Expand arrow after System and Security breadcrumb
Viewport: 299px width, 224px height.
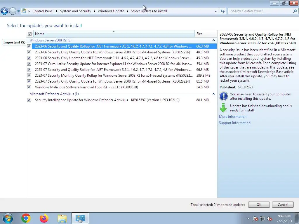(x=94, y=11)
